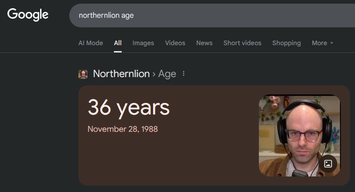Screen dimensions: 355x192
Task: Click the image gallery icon on photo
Action: point(328,164)
